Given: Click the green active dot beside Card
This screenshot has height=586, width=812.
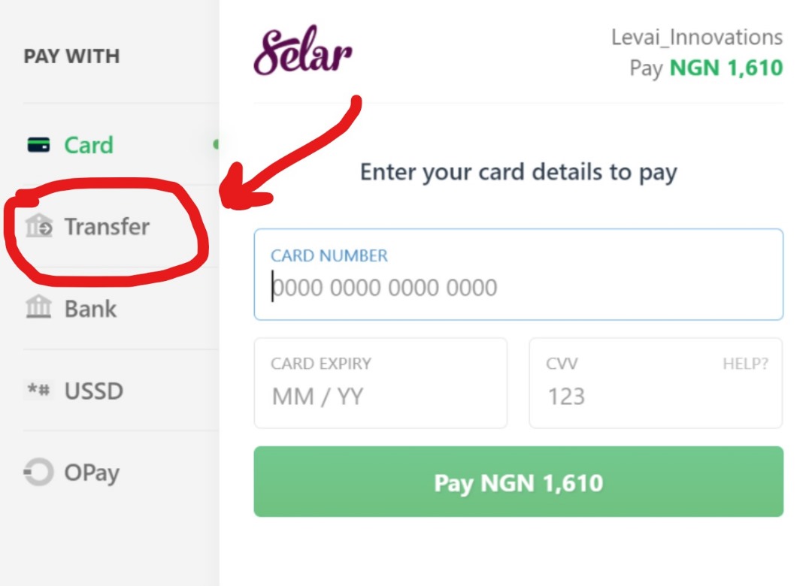Looking at the screenshot, I should point(217,143).
